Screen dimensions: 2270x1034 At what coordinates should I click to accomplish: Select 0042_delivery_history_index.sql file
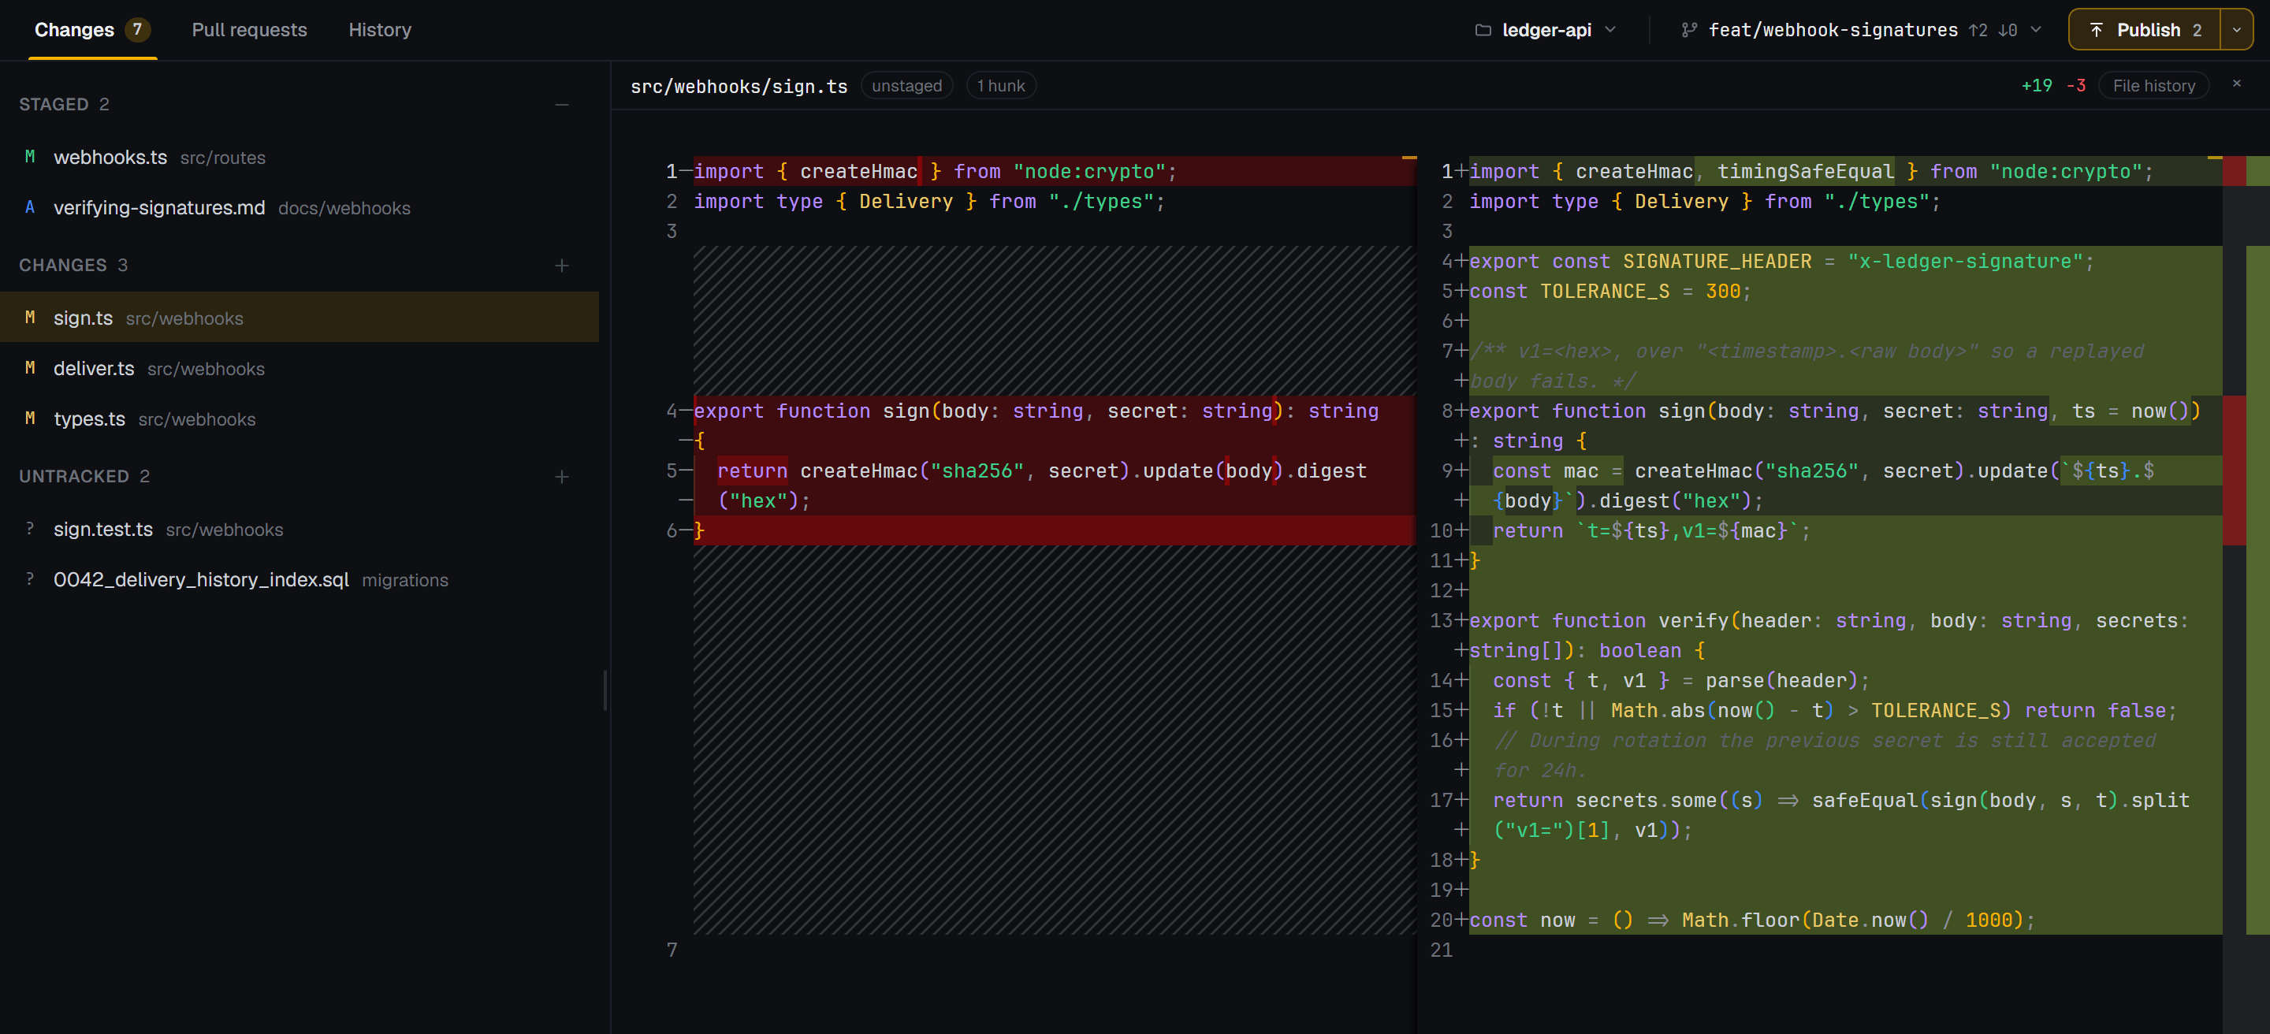pyautogui.click(x=300, y=578)
